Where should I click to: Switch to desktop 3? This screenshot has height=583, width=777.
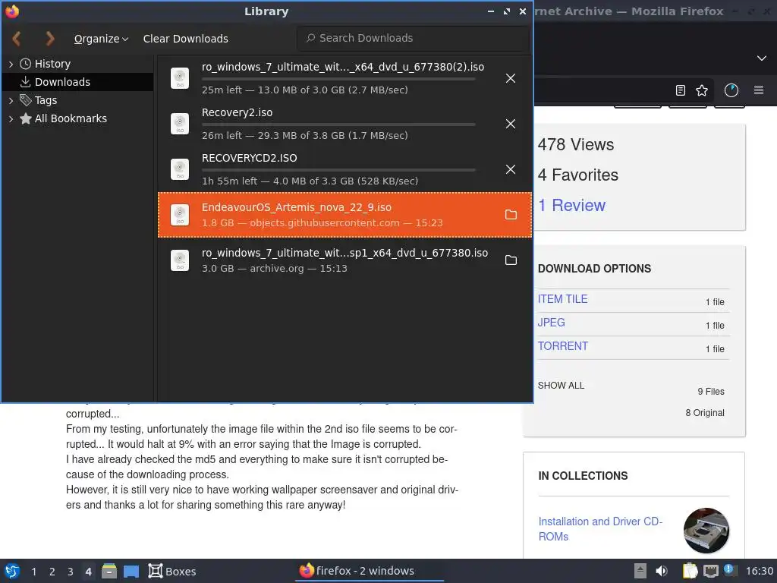coord(71,572)
